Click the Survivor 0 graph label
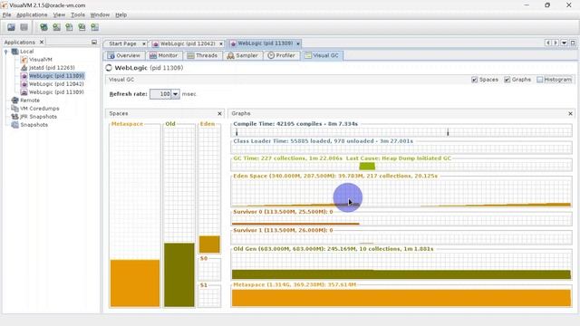Viewport: 580px width, 326px height. pos(283,212)
